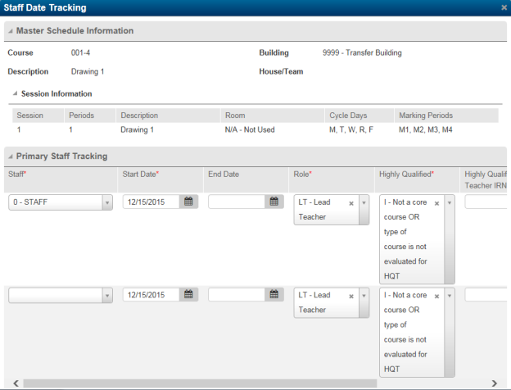Screen dimensions: 511x390
Task: Clear the second row Lead Teacher role
Action: 351,296
